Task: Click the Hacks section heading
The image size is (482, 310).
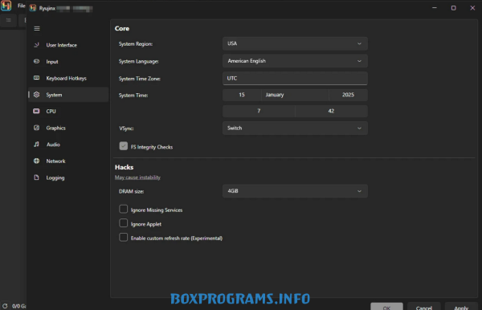Action: 125,167
